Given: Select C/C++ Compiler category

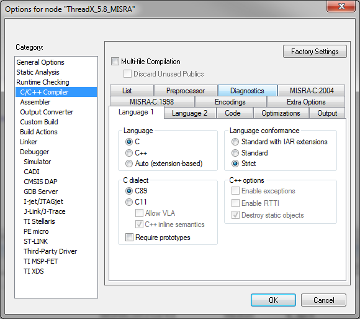Looking at the screenshot, I should pyautogui.click(x=56, y=92).
